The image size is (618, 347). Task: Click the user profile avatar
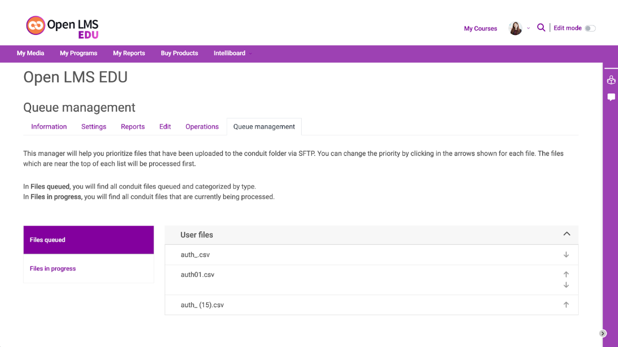click(515, 28)
